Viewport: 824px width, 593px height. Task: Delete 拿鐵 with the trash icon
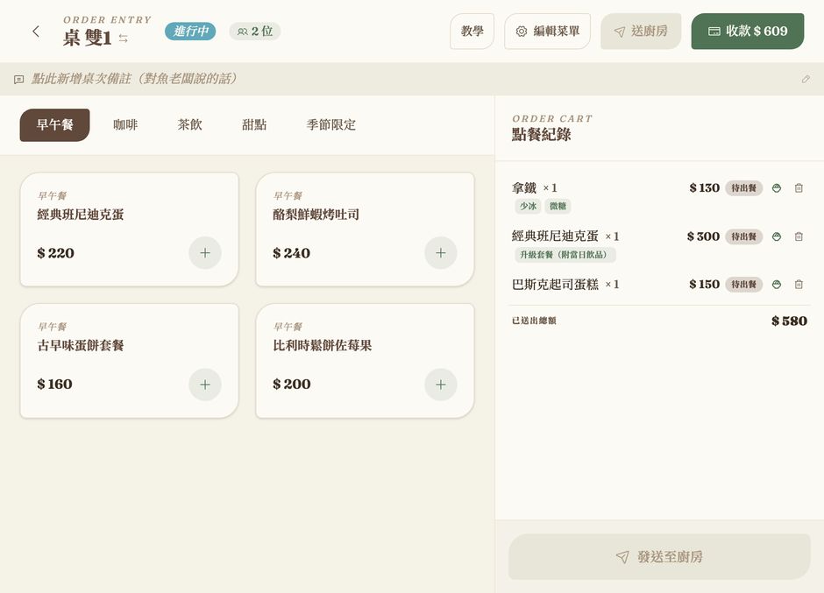(799, 188)
